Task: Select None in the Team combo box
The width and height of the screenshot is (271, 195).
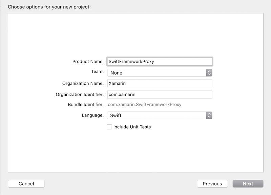Action: pyautogui.click(x=159, y=72)
